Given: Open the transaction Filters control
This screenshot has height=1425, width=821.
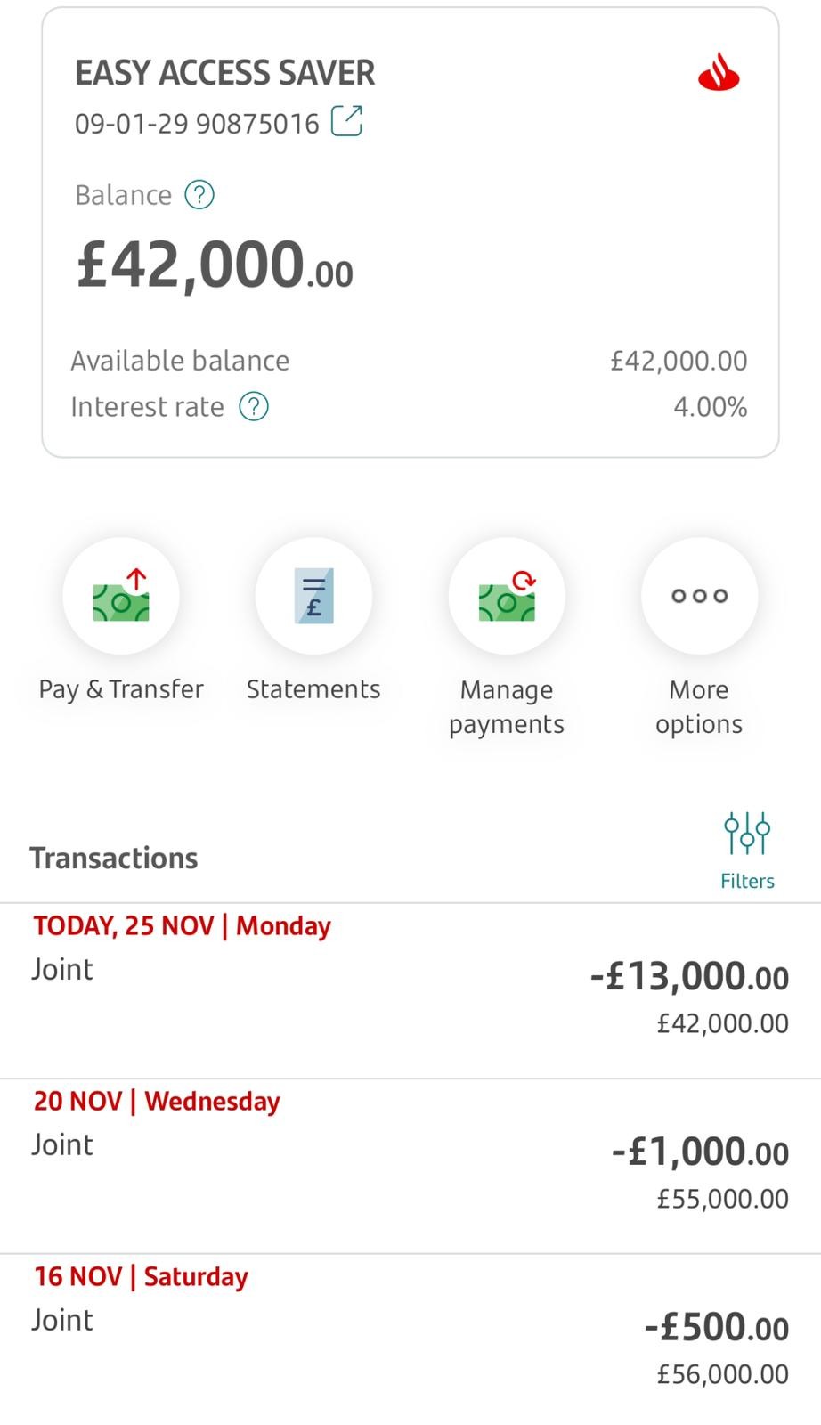Looking at the screenshot, I should pos(747,849).
